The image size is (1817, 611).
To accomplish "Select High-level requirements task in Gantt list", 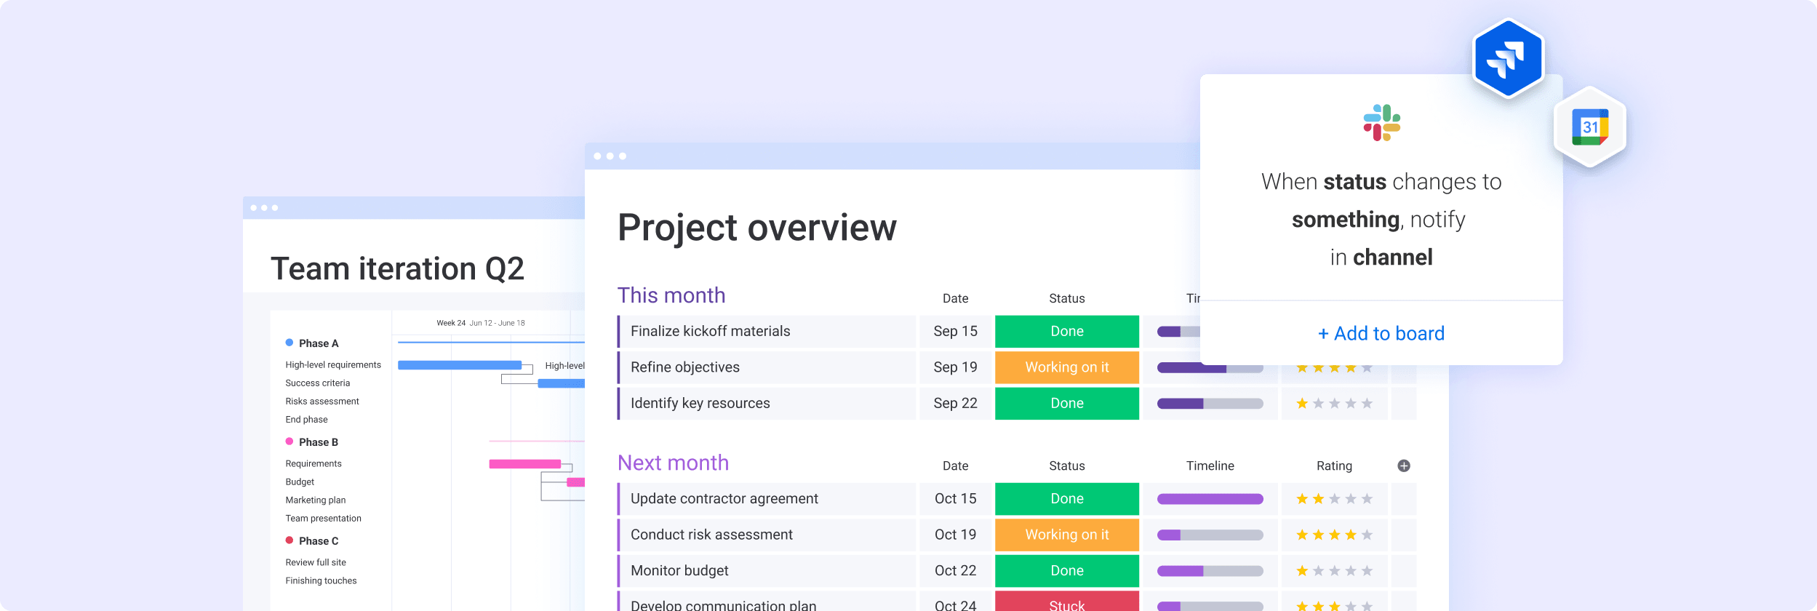I will (x=333, y=365).
